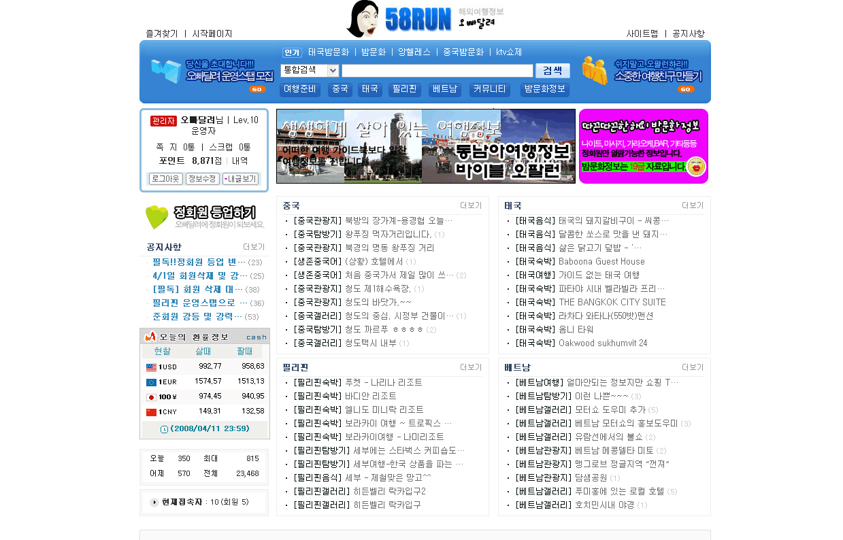
Task: Click the cash link in exchange rate box
Action: click(257, 337)
